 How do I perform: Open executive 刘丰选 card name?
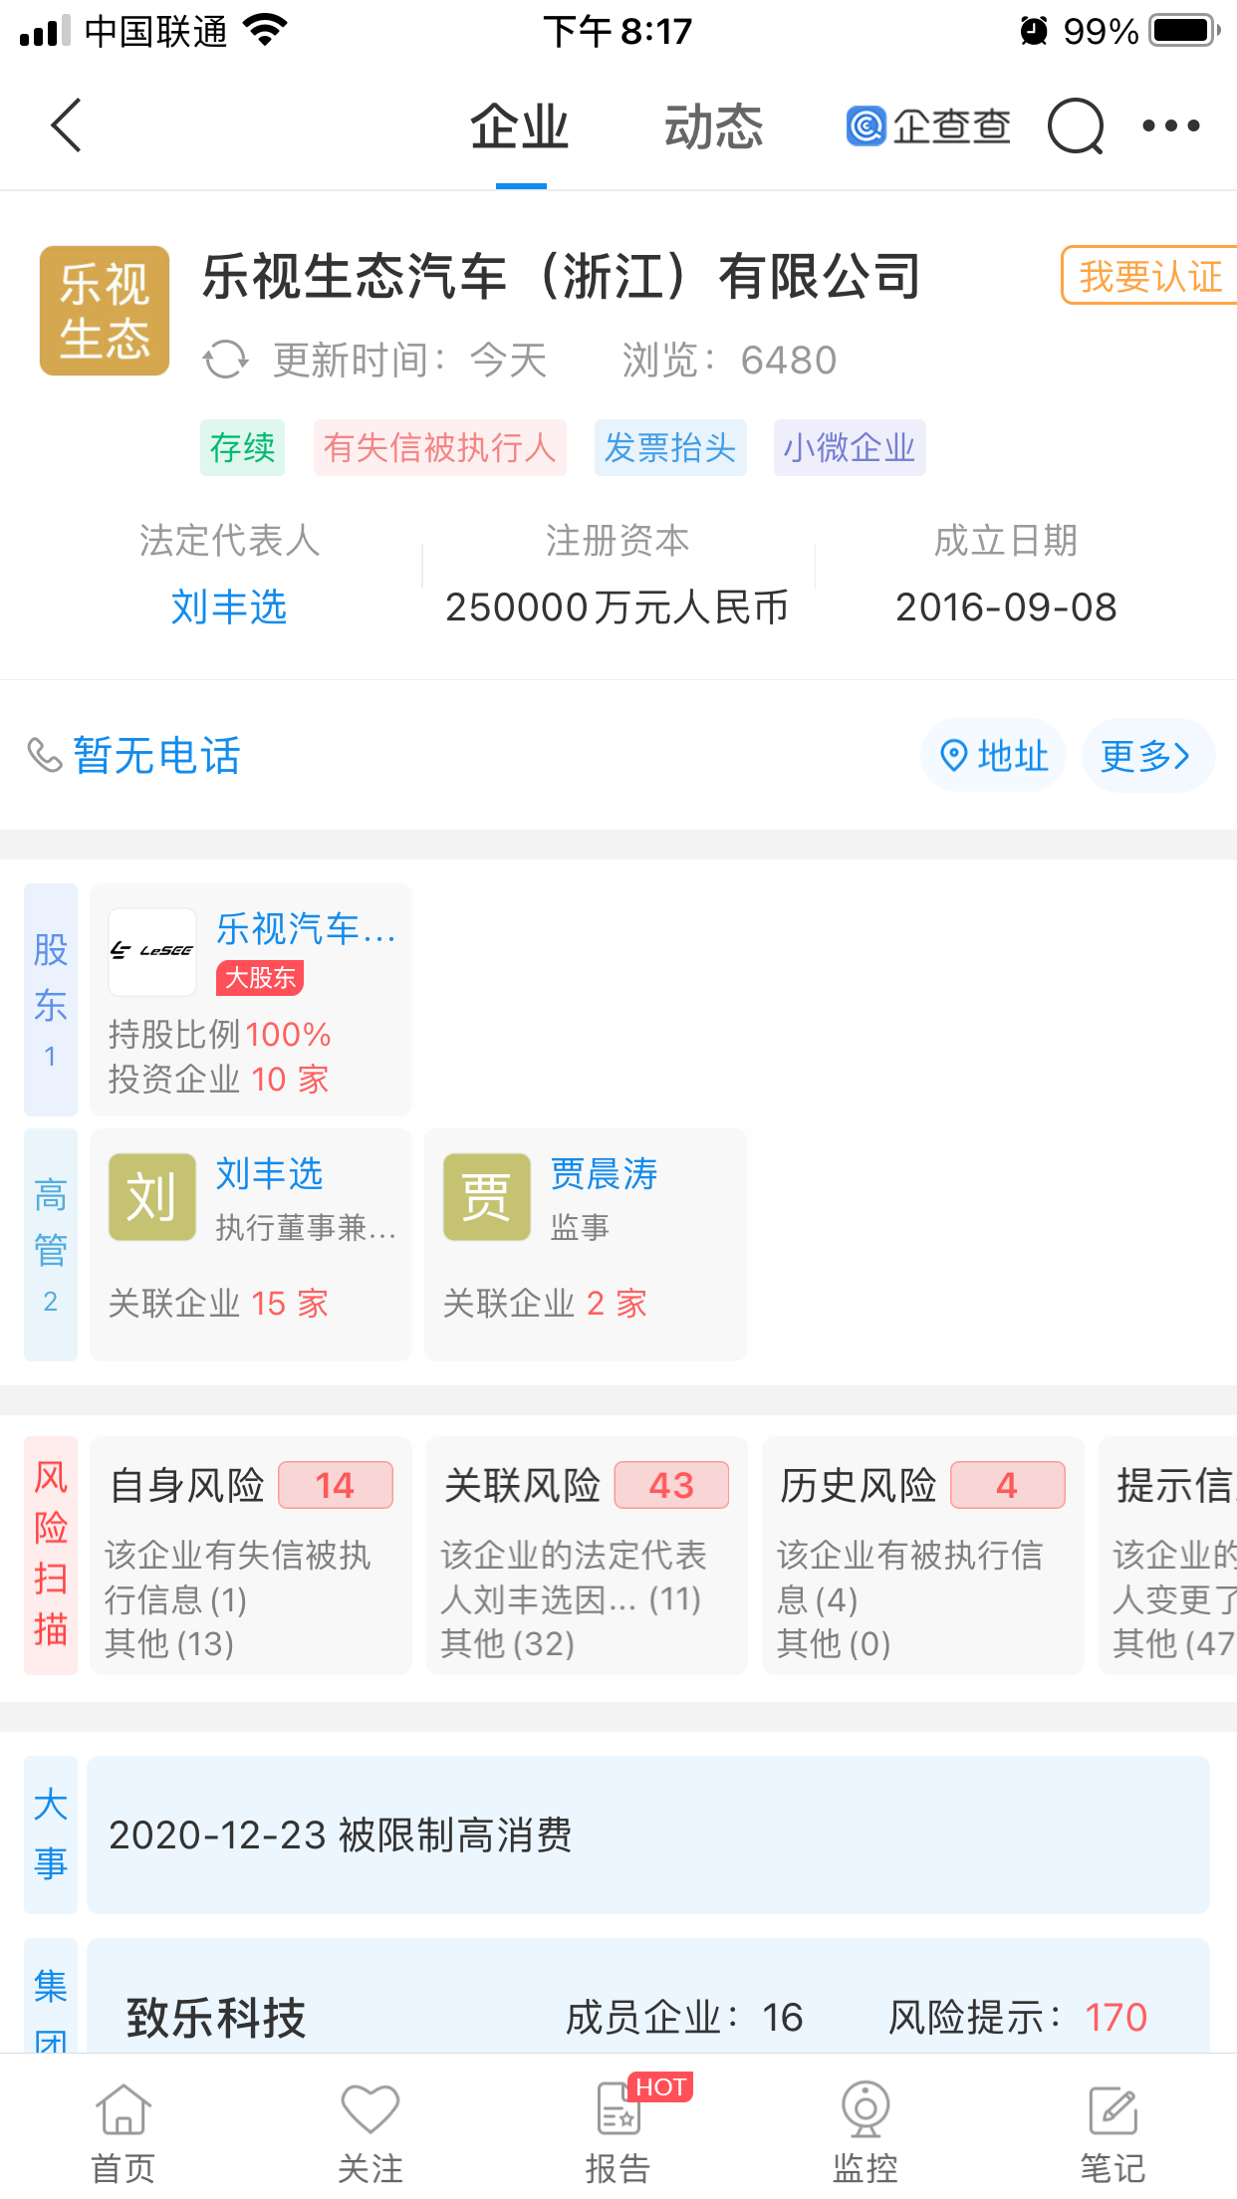click(x=269, y=1173)
